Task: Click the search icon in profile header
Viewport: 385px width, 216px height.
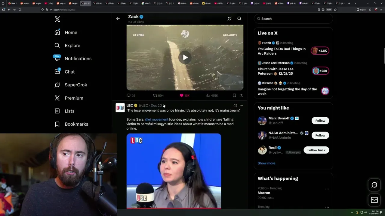Action: (x=239, y=19)
